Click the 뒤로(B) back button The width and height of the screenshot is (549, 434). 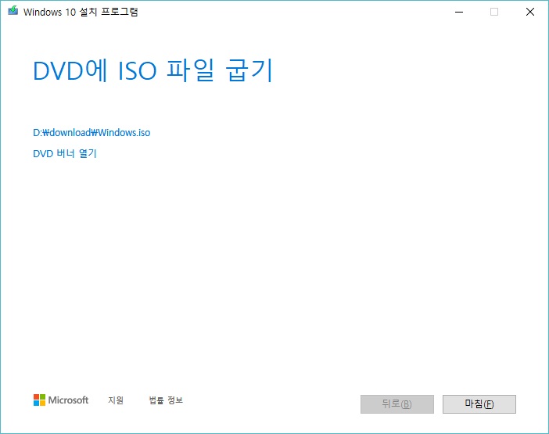[397, 404]
